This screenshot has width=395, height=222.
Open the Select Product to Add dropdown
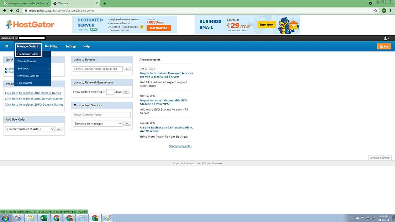30,129
